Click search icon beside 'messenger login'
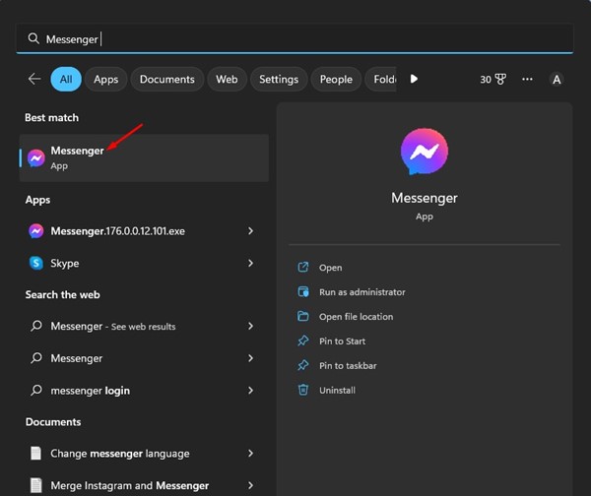 (36, 390)
